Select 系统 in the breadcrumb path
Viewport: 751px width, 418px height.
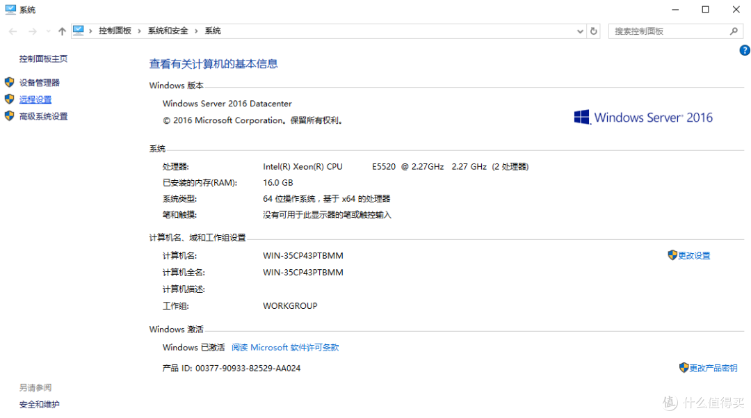213,31
